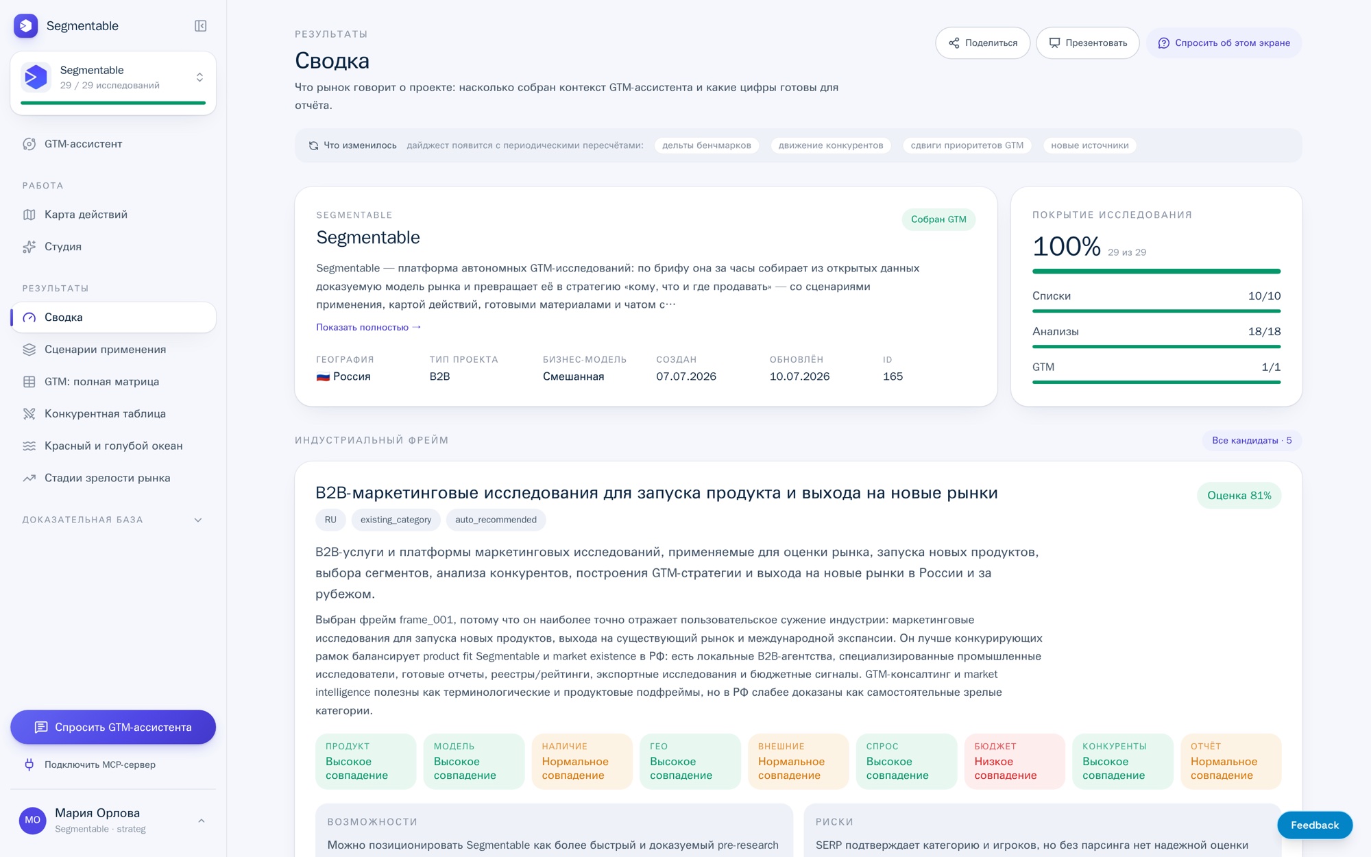Select Сценарии применения menu item
This screenshot has height=857, width=1371.
pyautogui.click(x=113, y=350)
